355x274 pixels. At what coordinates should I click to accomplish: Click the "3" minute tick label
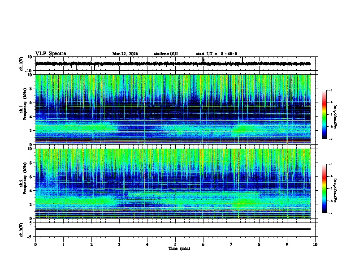point(119,244)
